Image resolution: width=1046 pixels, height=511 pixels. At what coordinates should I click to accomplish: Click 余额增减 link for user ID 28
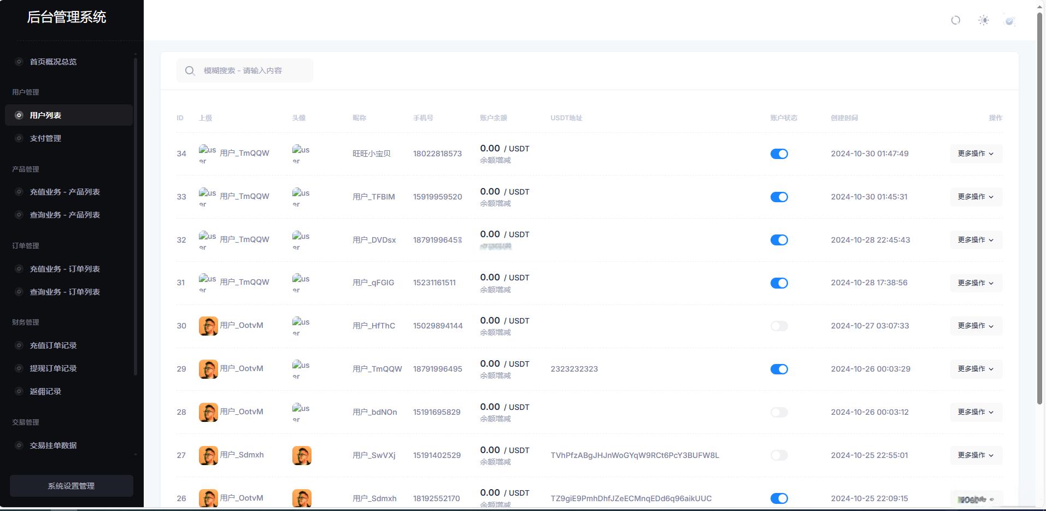pyautogui.click(x=495, y=419)
